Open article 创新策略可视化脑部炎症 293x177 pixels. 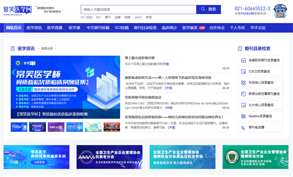coord(143,97)
